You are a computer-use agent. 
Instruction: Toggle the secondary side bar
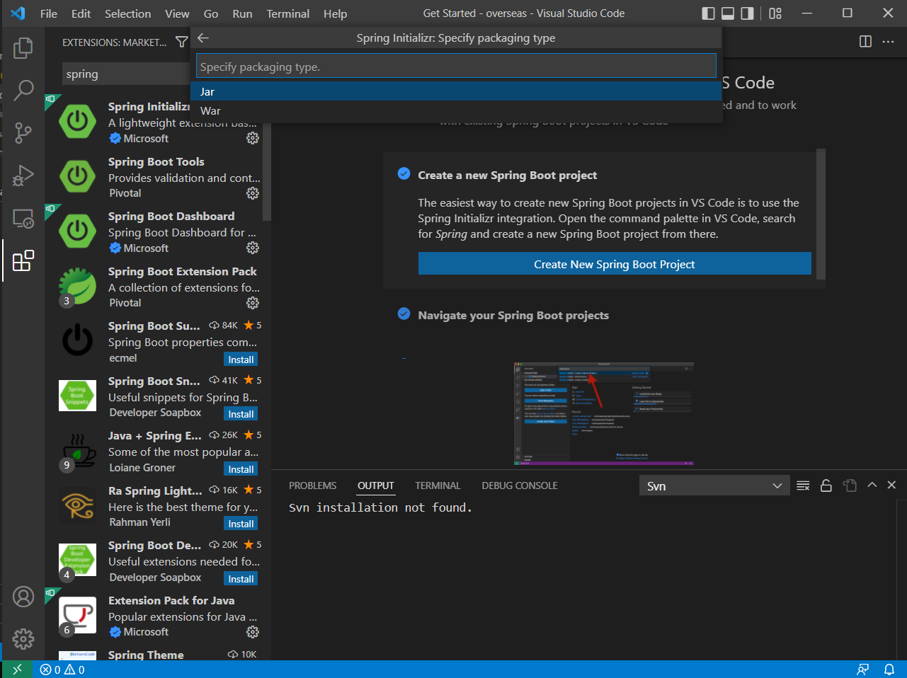coord(748,13)
